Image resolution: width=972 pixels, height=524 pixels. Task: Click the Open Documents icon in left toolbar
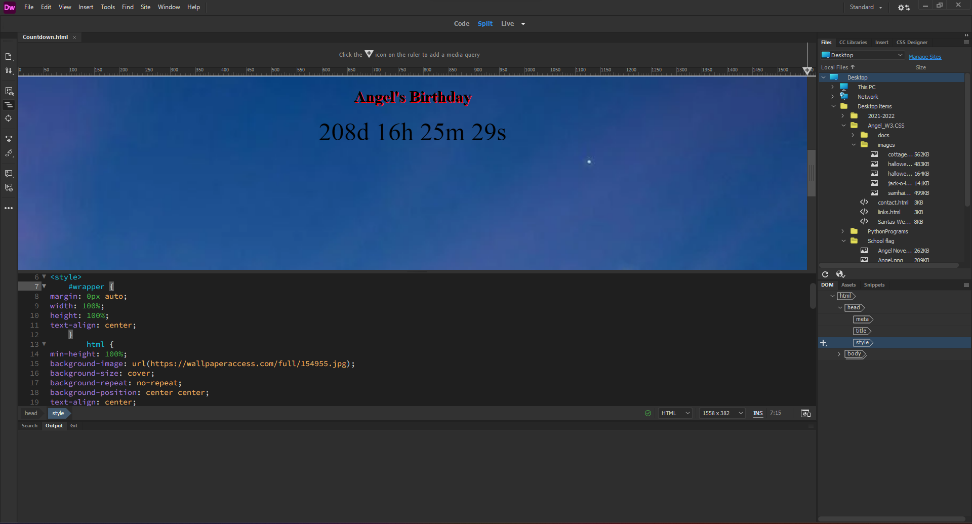click(9, 57)
